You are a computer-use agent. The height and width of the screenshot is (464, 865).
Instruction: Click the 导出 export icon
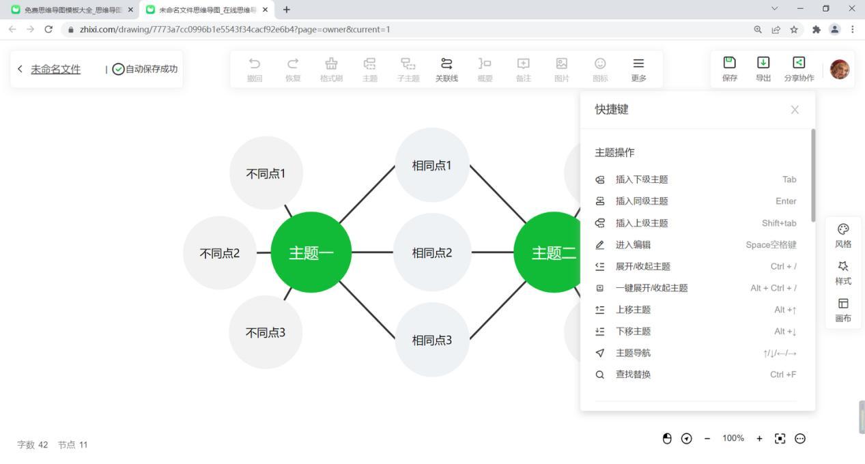tap(763, 69)
